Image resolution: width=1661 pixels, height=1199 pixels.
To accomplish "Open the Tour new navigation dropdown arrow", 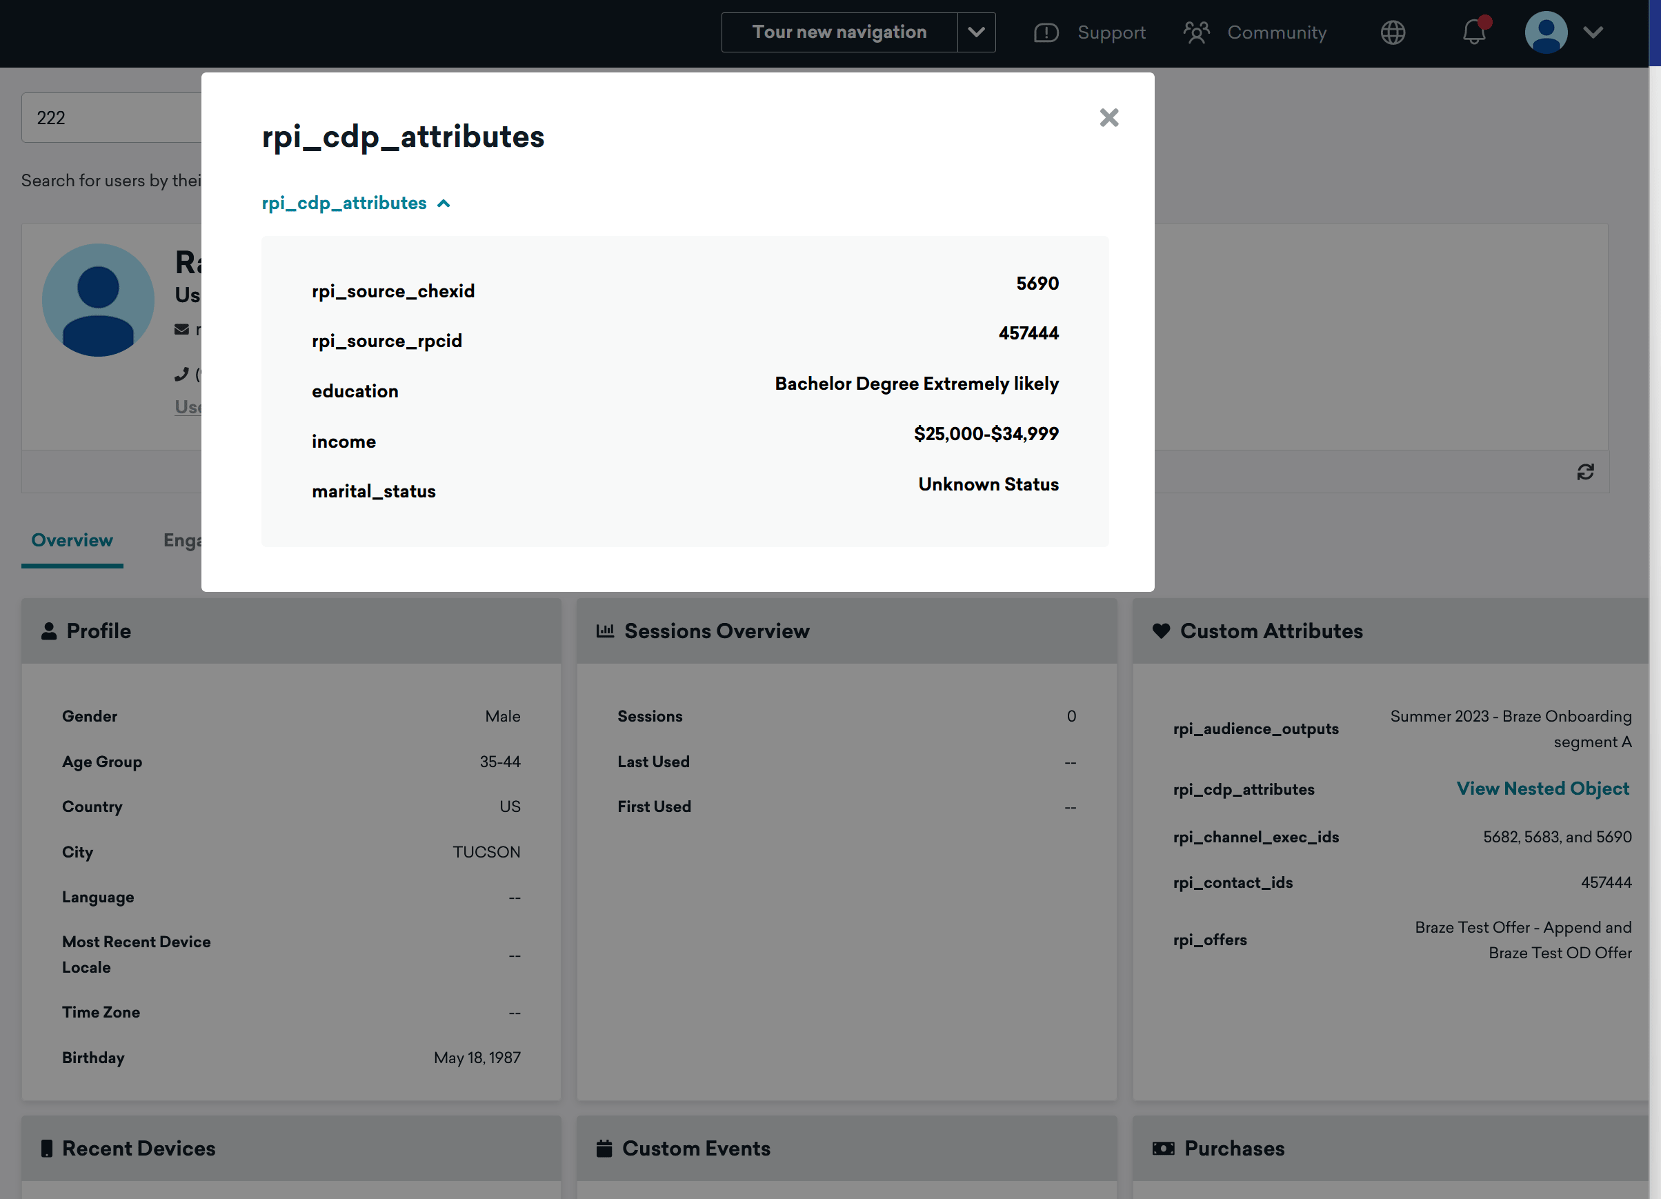I will coord(975,32).
